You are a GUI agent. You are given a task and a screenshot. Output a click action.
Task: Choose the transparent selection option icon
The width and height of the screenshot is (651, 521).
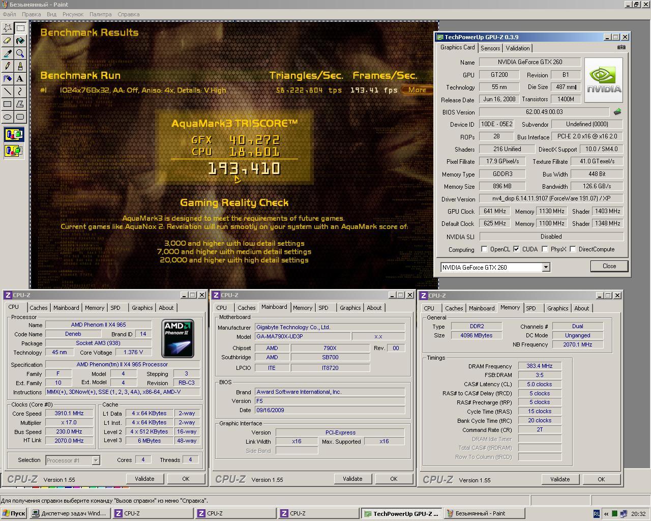point(14,151)
